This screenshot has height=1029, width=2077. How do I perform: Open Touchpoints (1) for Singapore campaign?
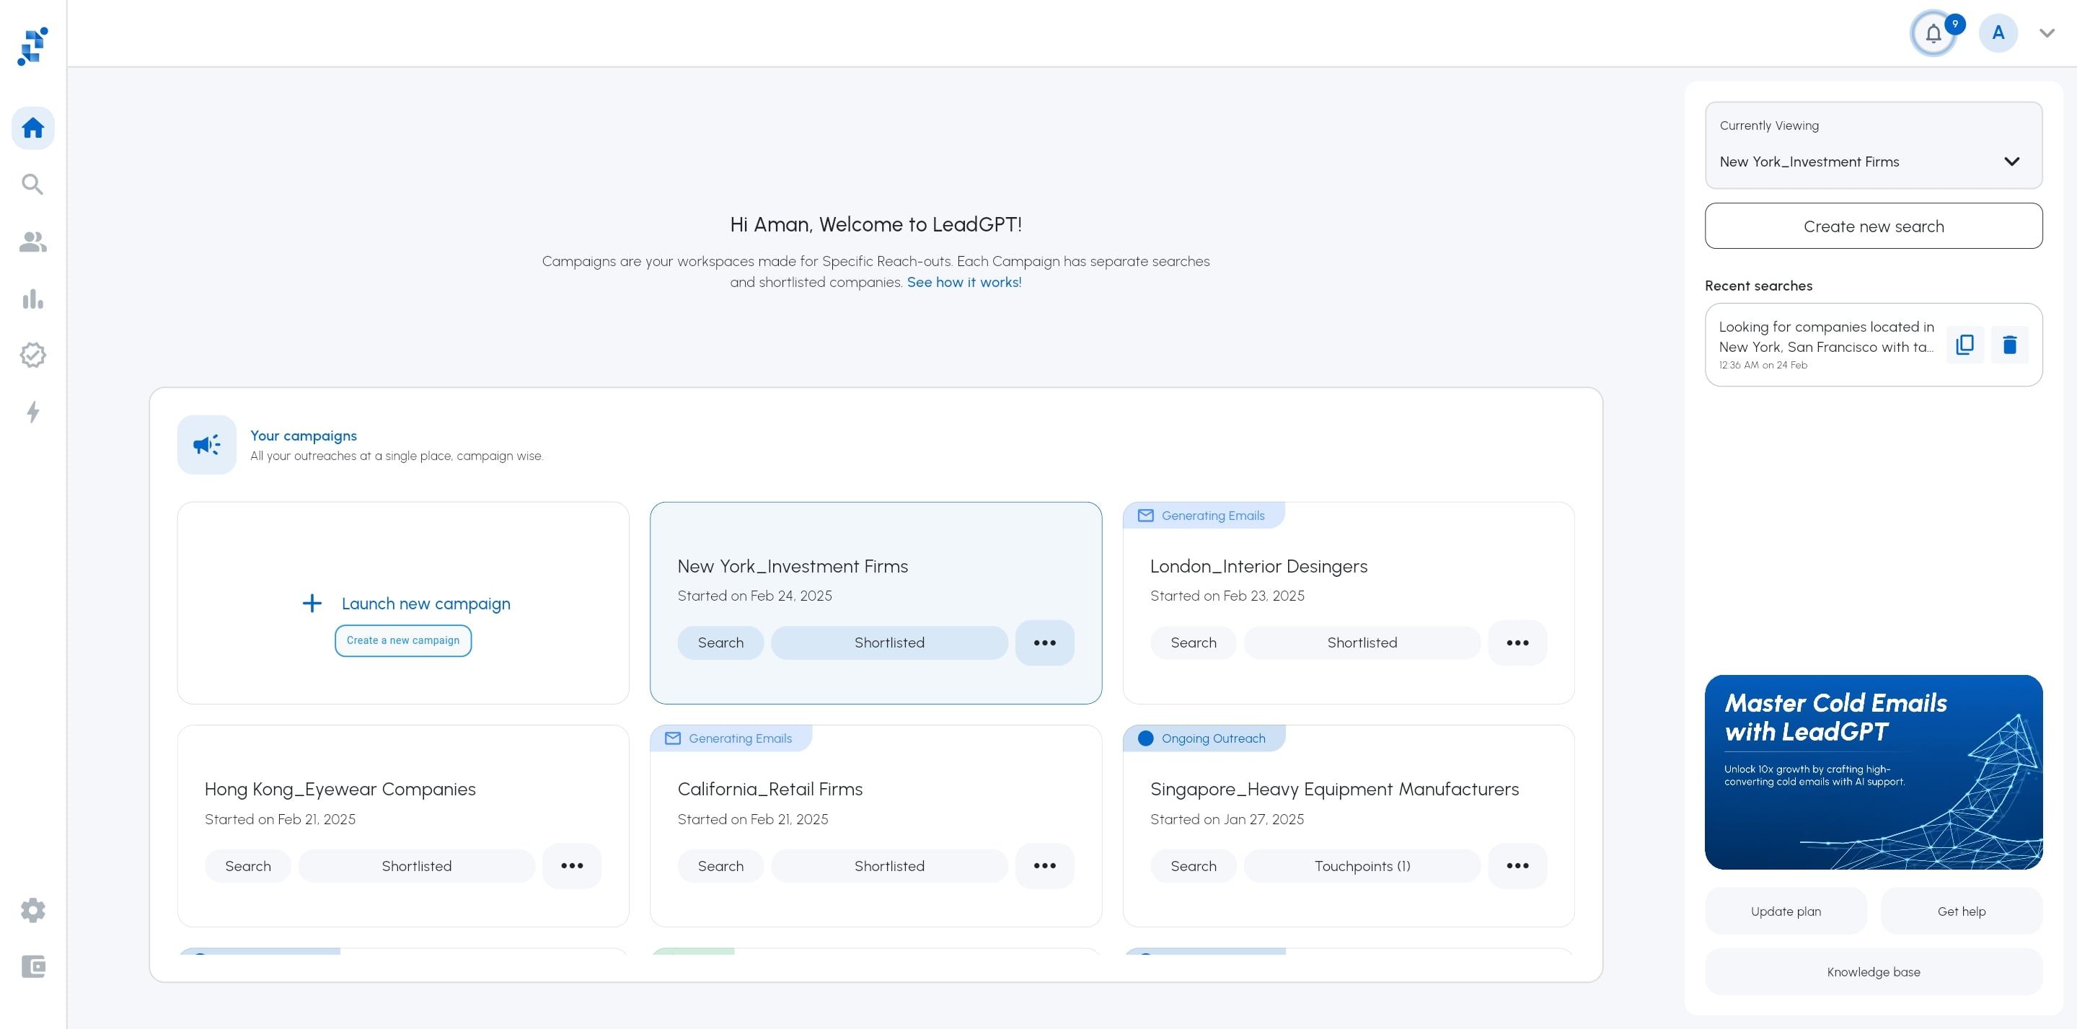pyautogui.click(x=1362, y=865)
